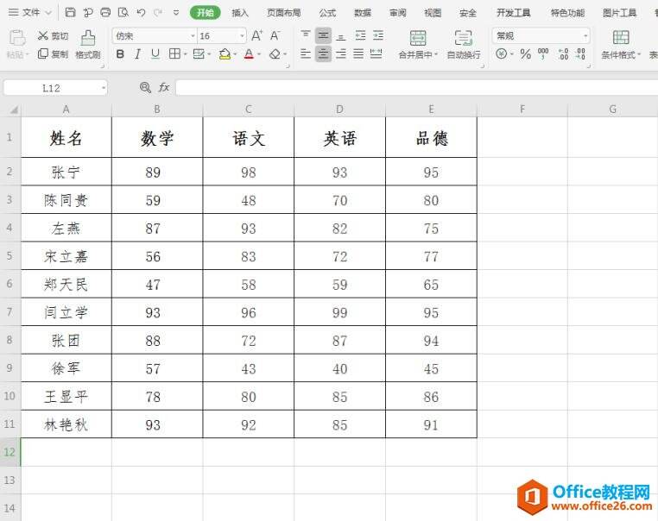Click the Print icon in quick access toolbar

tap(105, 12)
